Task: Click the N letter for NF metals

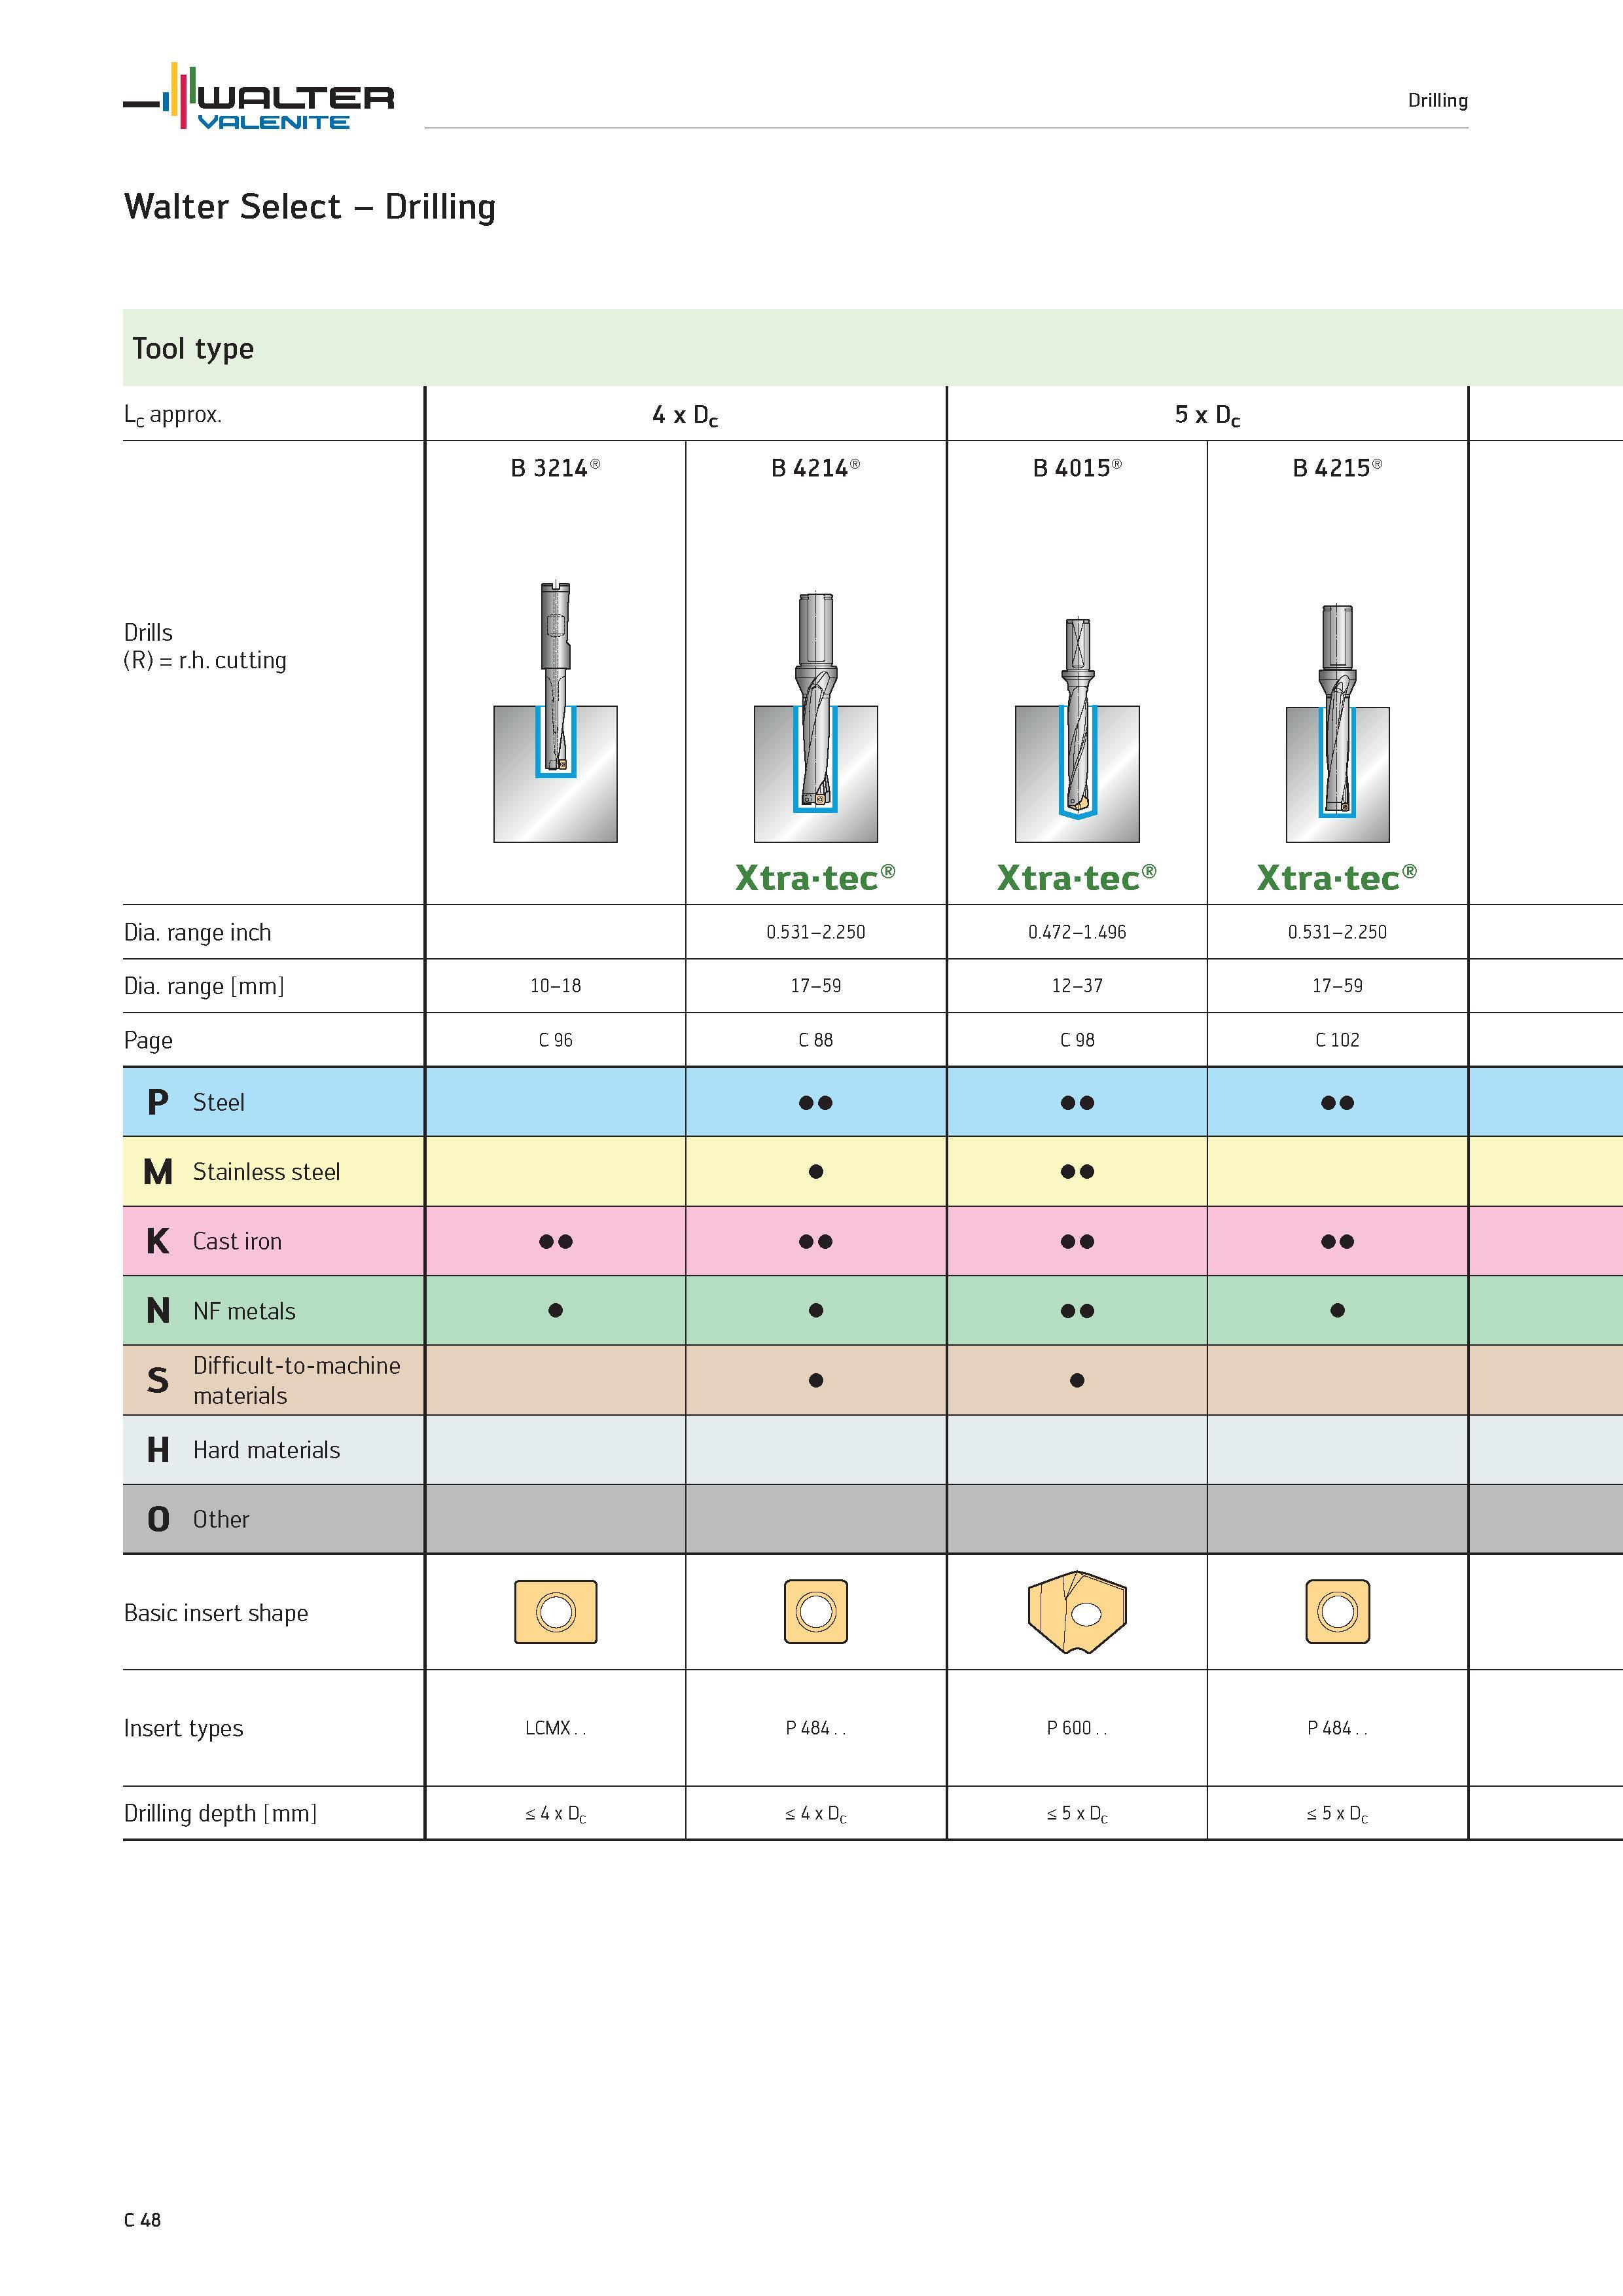Action: [158, 1310]
